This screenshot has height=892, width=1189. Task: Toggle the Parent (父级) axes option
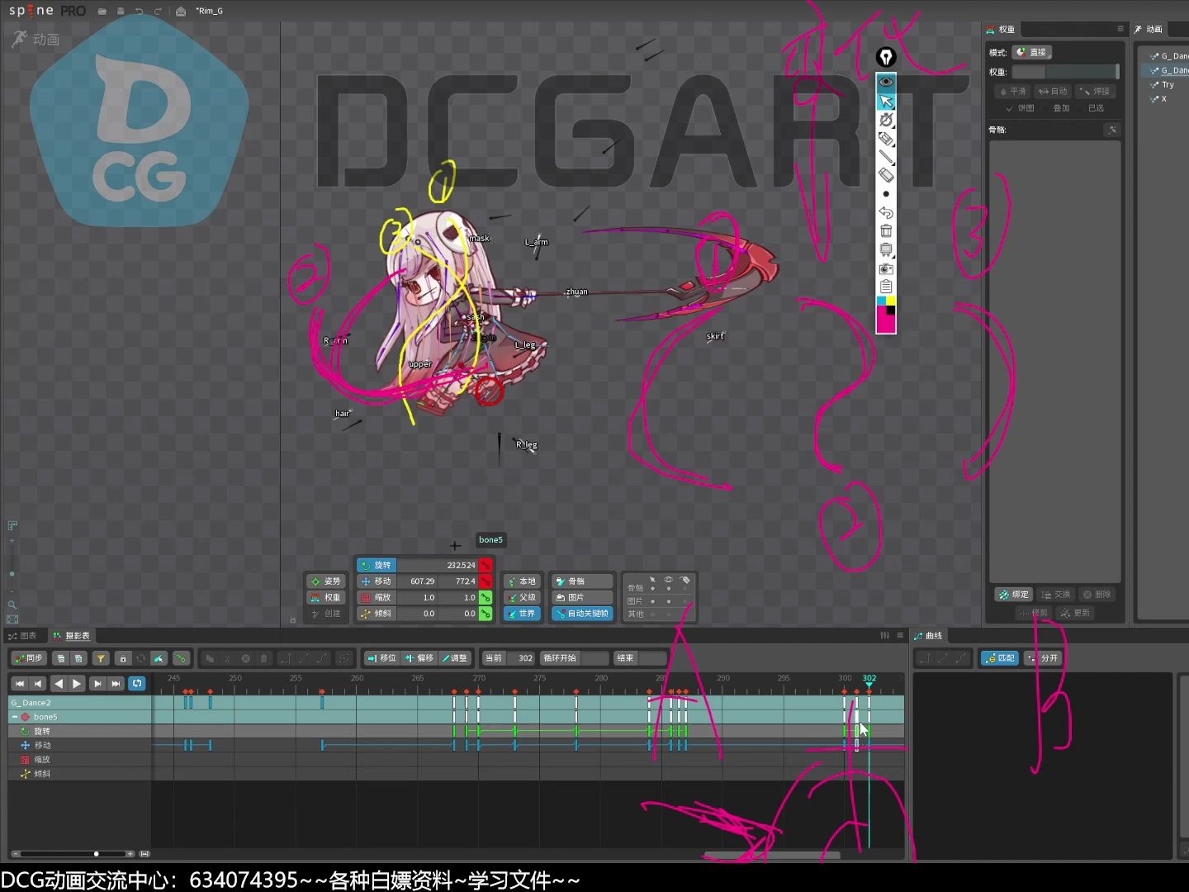click(x=522, y=597)
